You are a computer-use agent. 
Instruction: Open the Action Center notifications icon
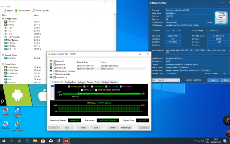(x=225, y=141)
